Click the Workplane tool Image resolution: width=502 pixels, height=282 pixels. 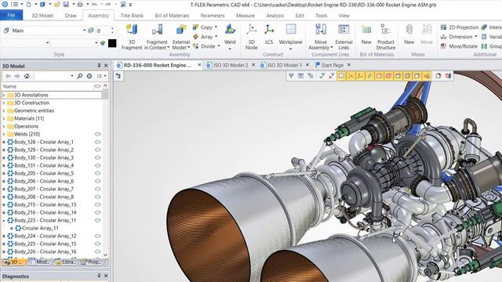click(291, 37)
